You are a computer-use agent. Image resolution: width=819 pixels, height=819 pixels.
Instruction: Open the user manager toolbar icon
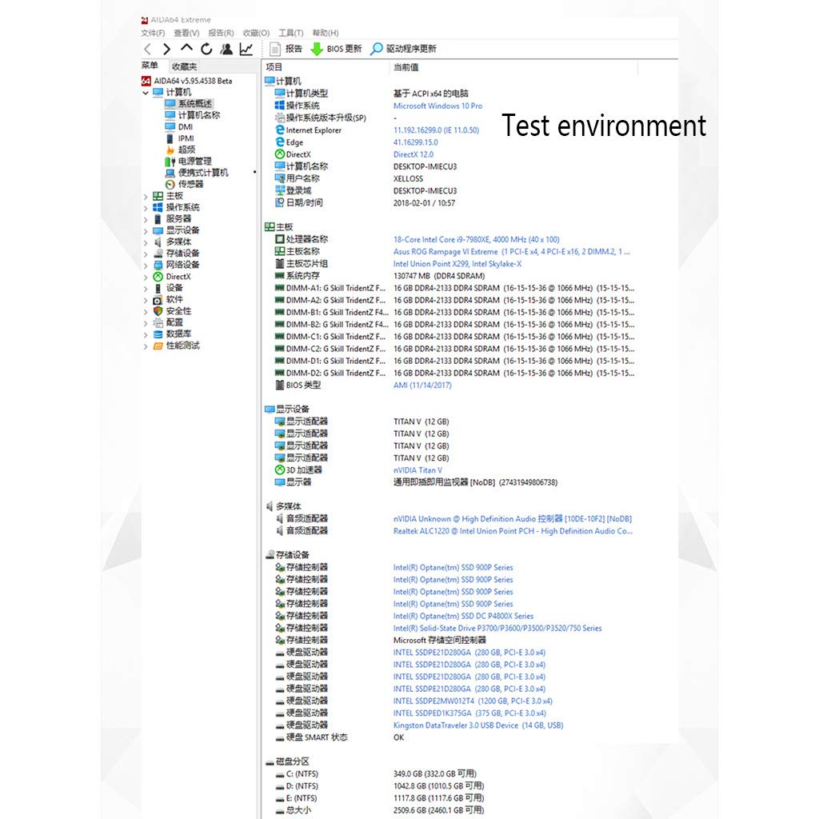(226, 49)
